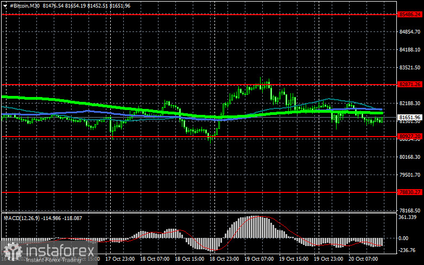
Task: Click the 20 Oct 07:00 time marker
Action: (x=363, y=259)
